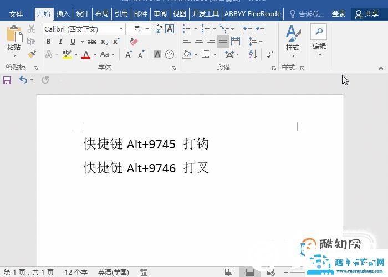Align text left
The width and height of the screenshot is (388, 277).
click(187, 42)
